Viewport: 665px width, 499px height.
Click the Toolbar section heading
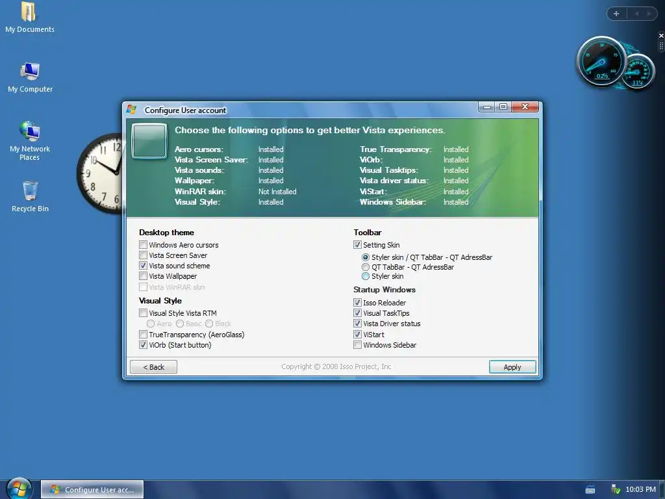(x=368, y=233)
